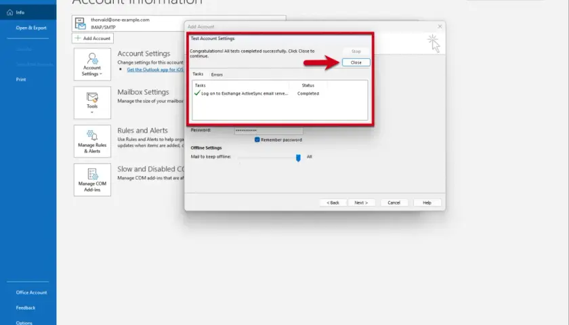Image resolution: width=569 pixels, height=325 pixels.
Task: Adjust the Mail to keep offline slider
Action: click(298, 157)
